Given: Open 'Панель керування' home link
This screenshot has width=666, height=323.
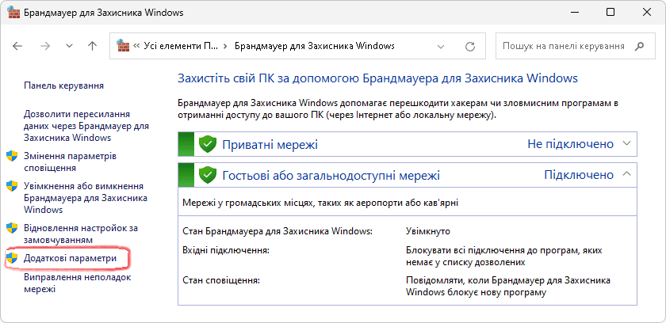Looking at the screenshot, I should 63,85.
